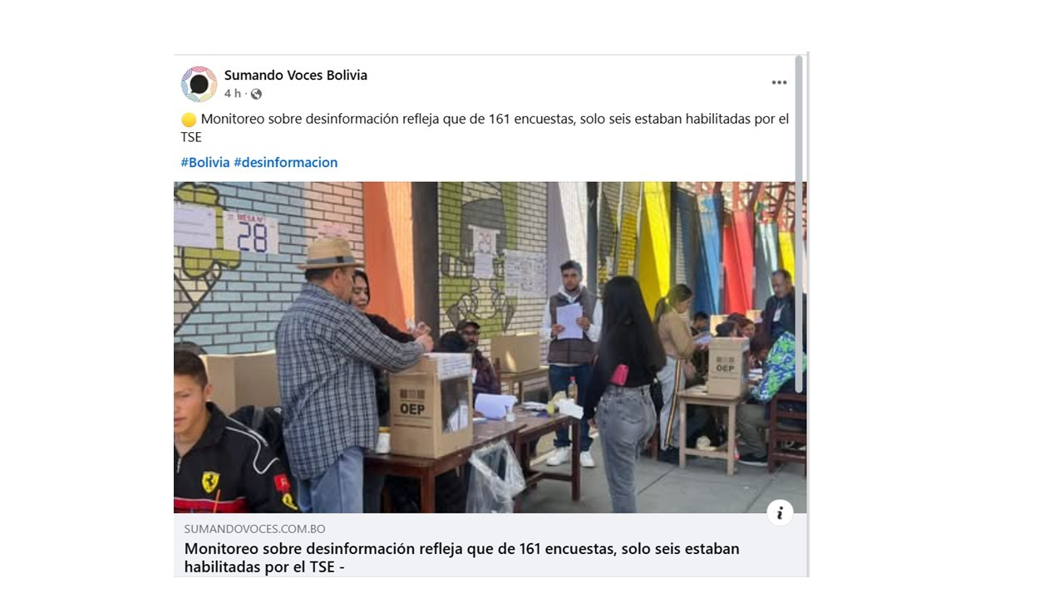
Task: Click the globe public audience icon
Action: [256, 94]
